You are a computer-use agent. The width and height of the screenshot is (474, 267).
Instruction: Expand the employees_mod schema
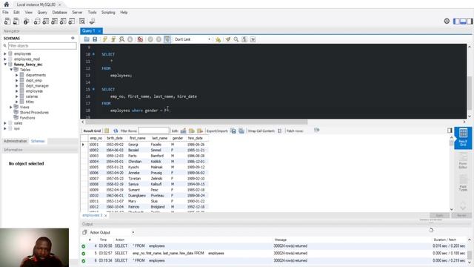pos(5,59)
